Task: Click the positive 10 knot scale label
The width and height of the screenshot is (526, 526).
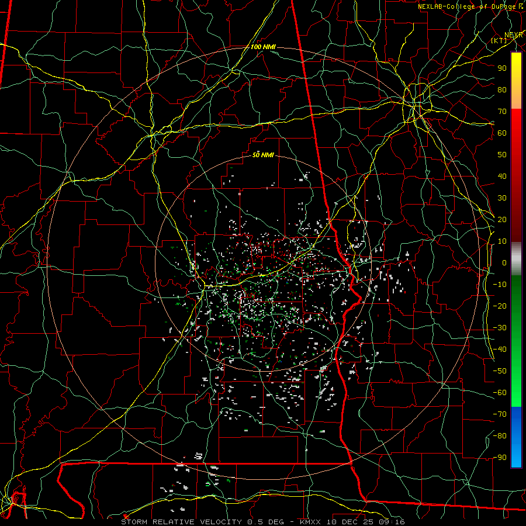Action: [x=502, y=241]
